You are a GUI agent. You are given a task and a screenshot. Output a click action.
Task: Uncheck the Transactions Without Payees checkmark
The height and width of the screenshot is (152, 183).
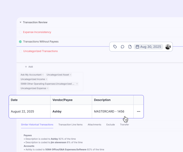pyautogui.click(x=20, y=42)
